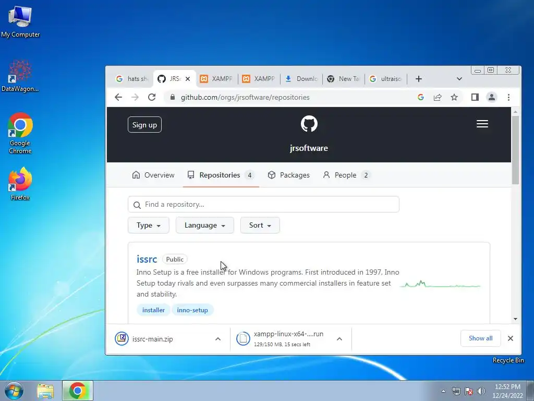
Task: Open the Packages tab
Action: click(289, 175)
